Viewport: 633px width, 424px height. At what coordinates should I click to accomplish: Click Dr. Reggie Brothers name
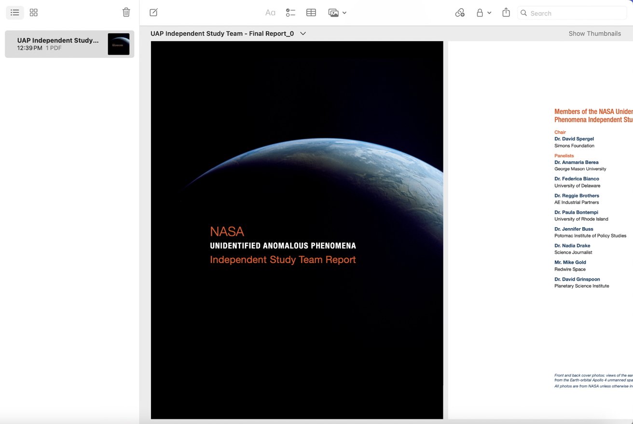click(577, 196)
